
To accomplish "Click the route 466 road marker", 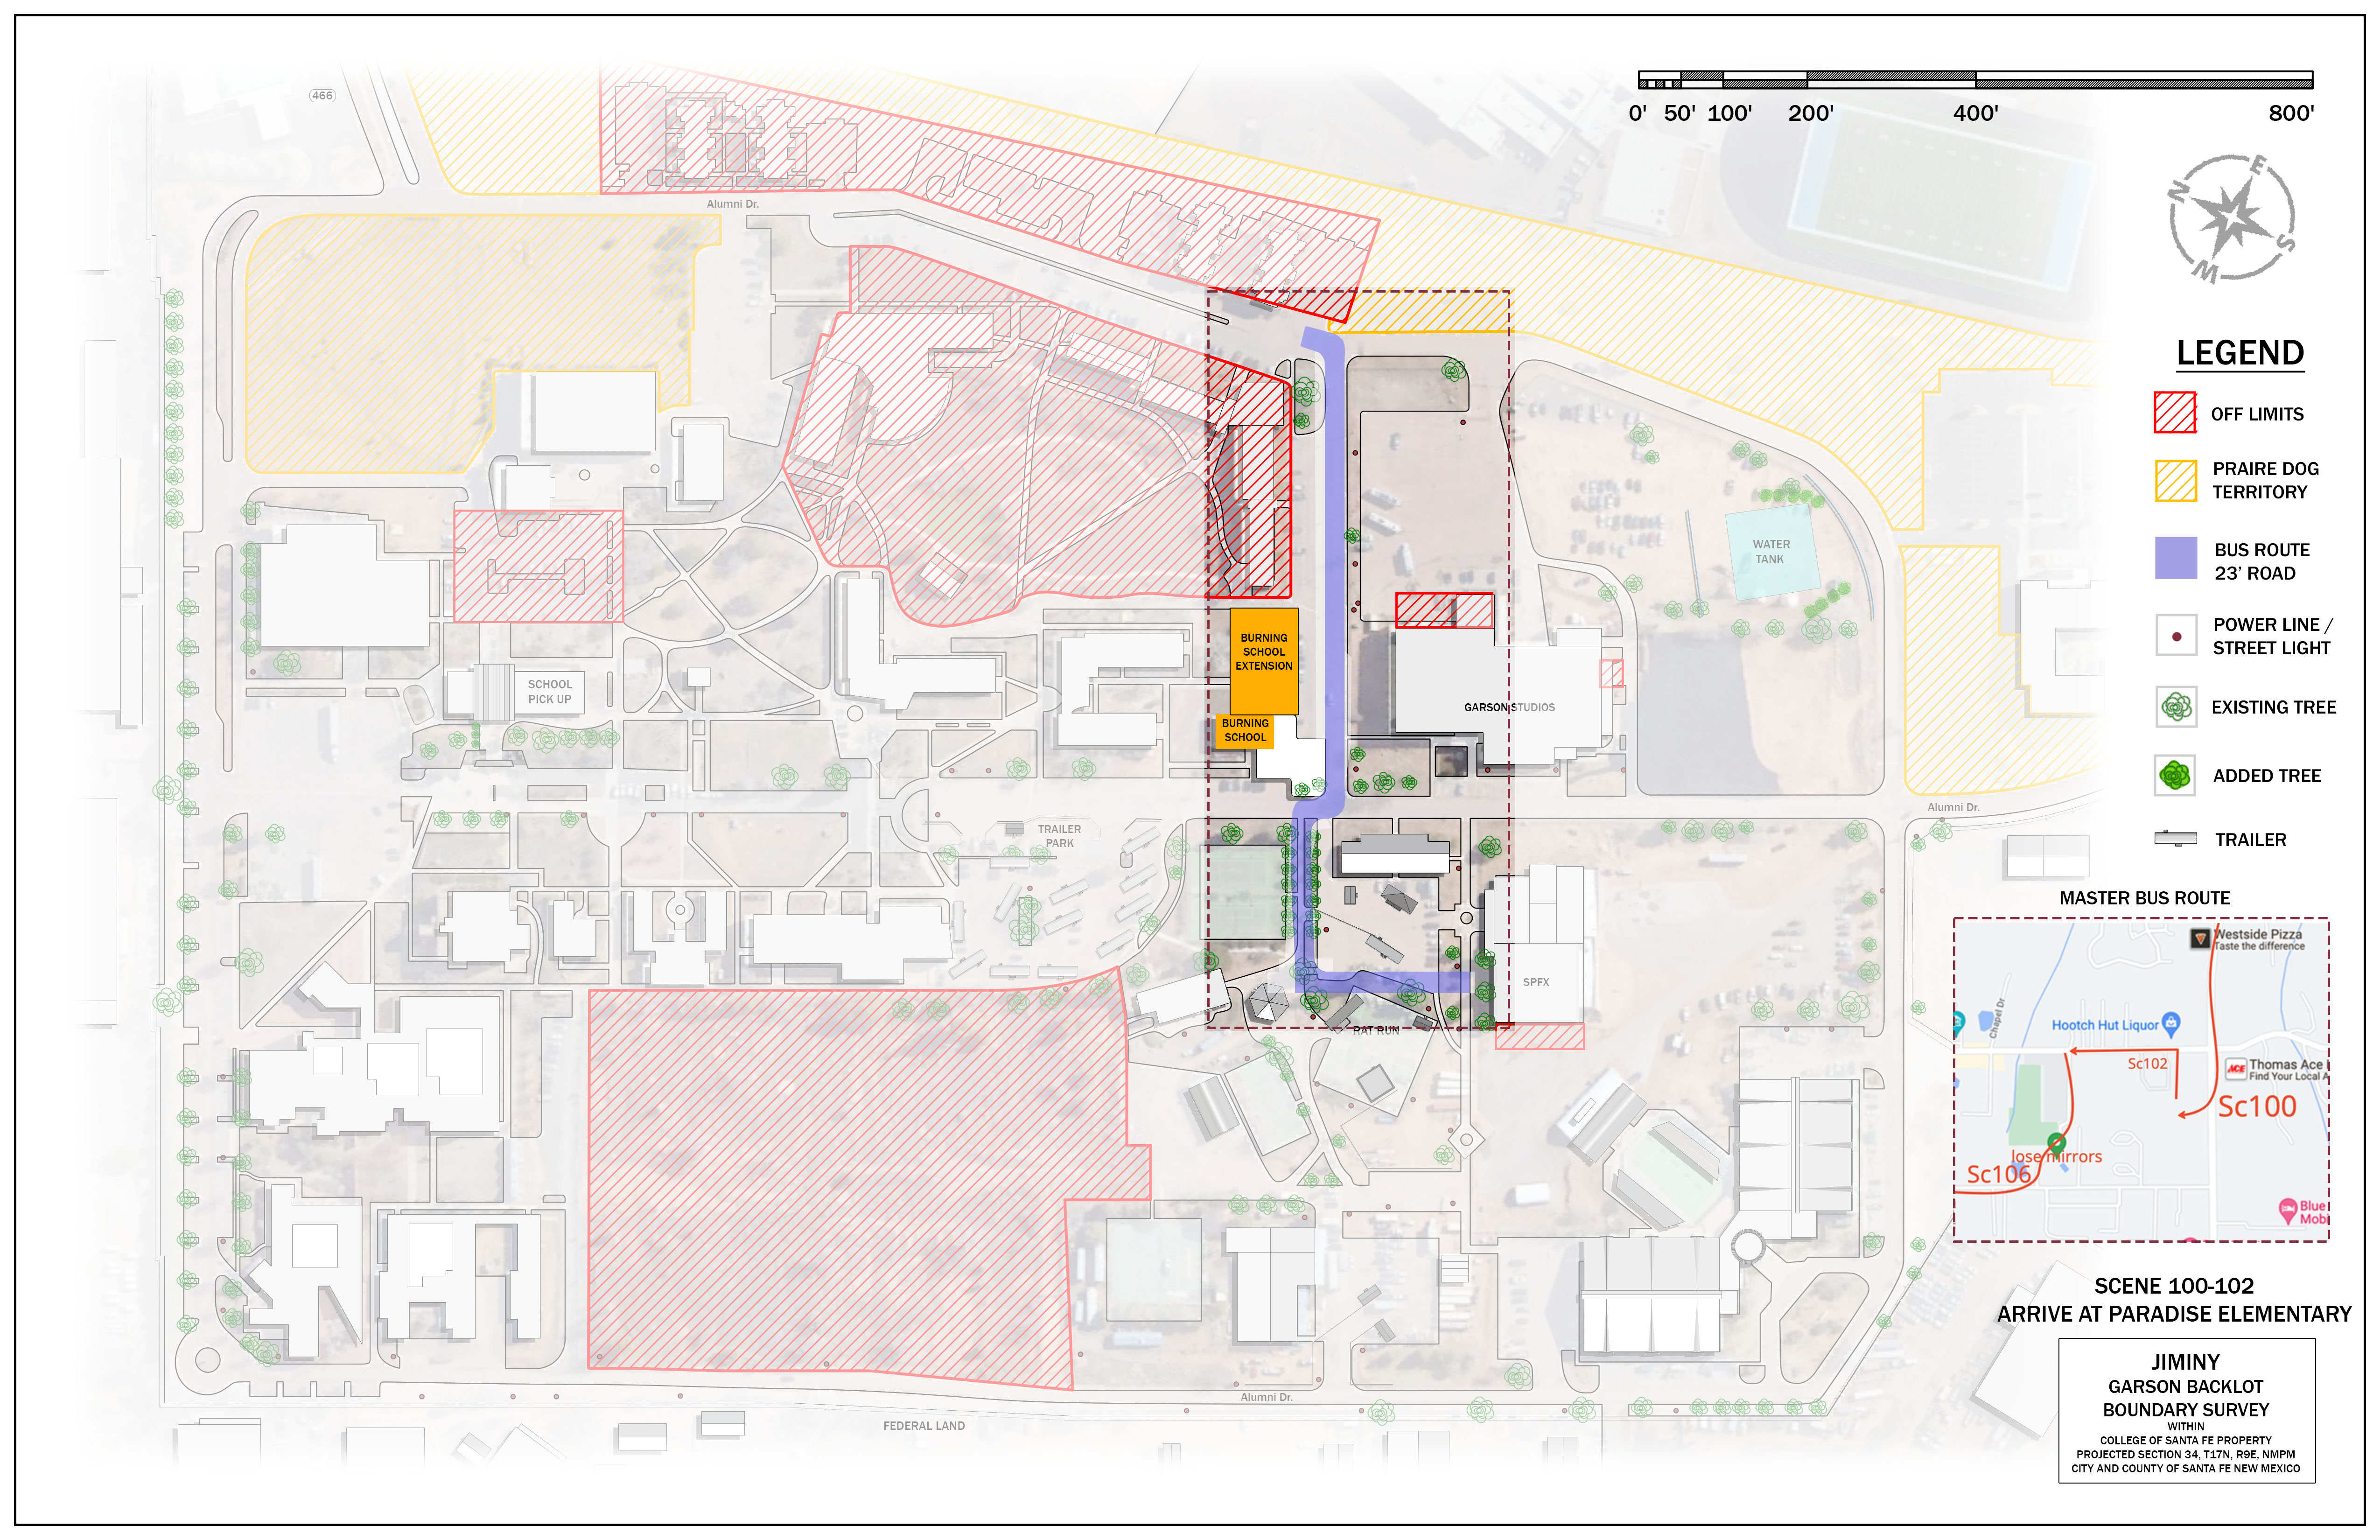I will coord(322,96).
